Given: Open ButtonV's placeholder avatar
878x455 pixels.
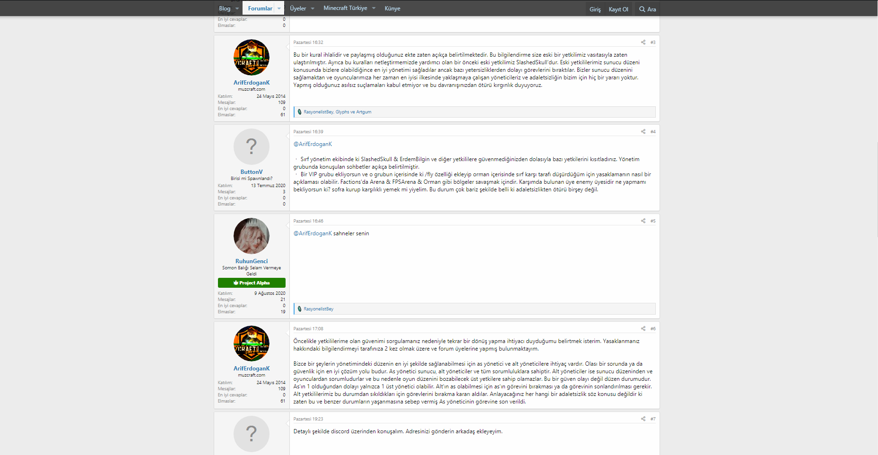Looking at the screenshot, I should tap(252, 146).
